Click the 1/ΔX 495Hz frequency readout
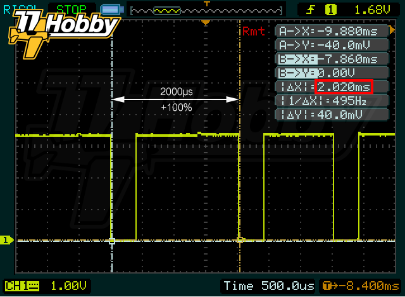 332,101
